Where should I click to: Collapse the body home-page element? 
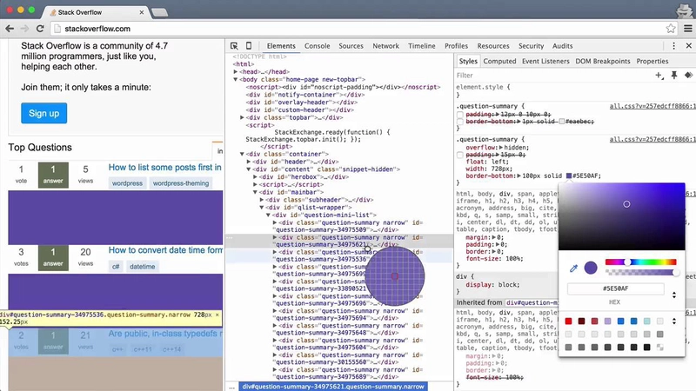pyautogui.click(x=236, y=79)
